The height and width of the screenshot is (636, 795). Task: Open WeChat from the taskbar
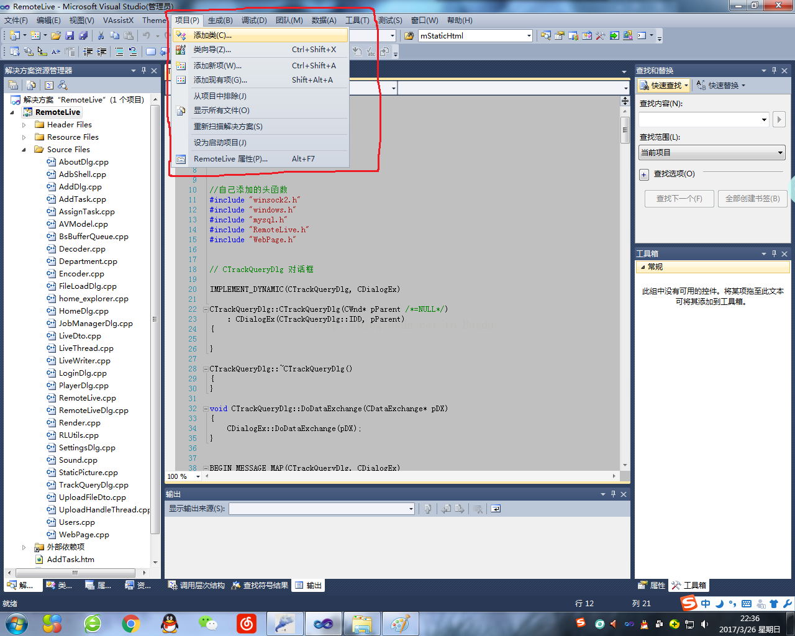pos(208,623)
